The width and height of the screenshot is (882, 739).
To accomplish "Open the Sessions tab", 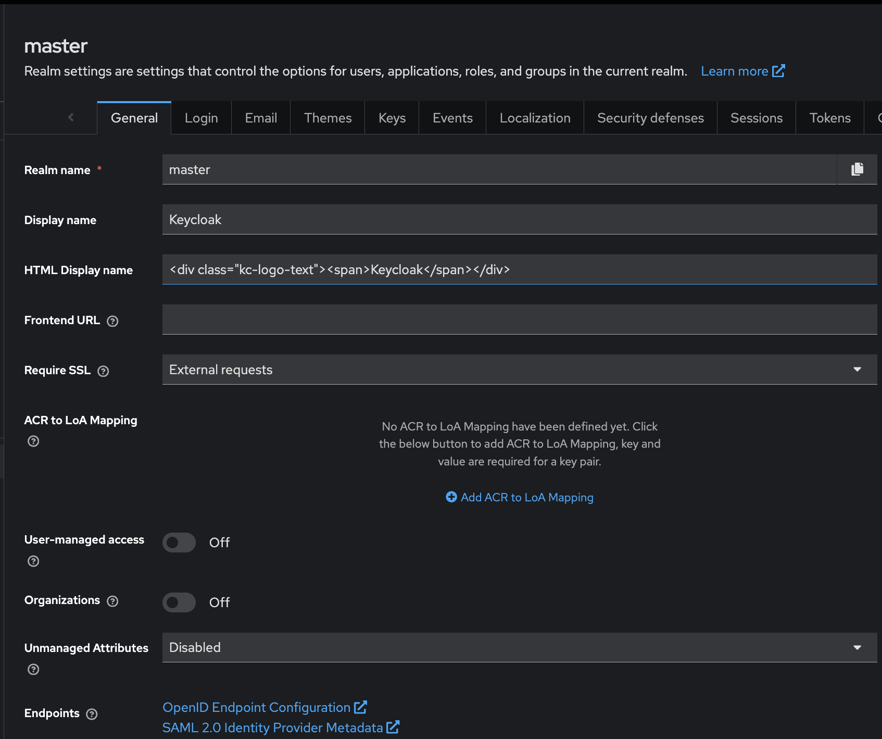I will [x=757, y=118].
